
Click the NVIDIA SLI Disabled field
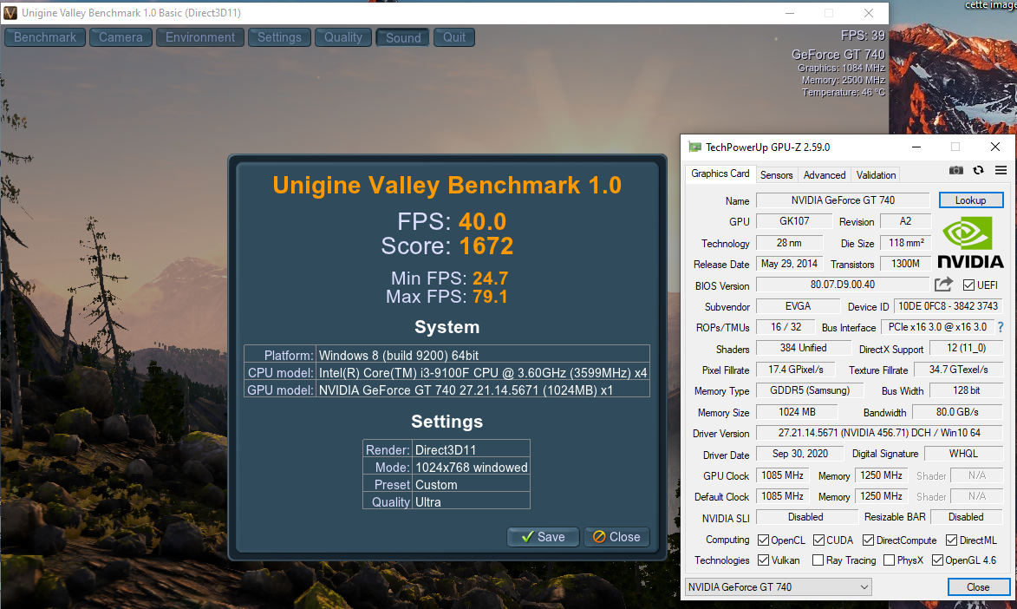pos(805,517)
